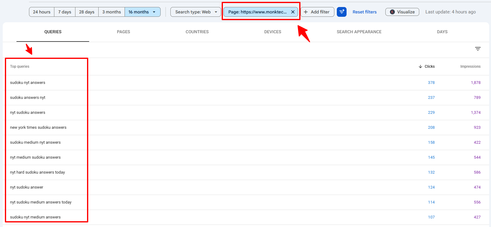Select the 28 days date range
The width and height of the screenshot is (491, 227).
click(87, 12)
